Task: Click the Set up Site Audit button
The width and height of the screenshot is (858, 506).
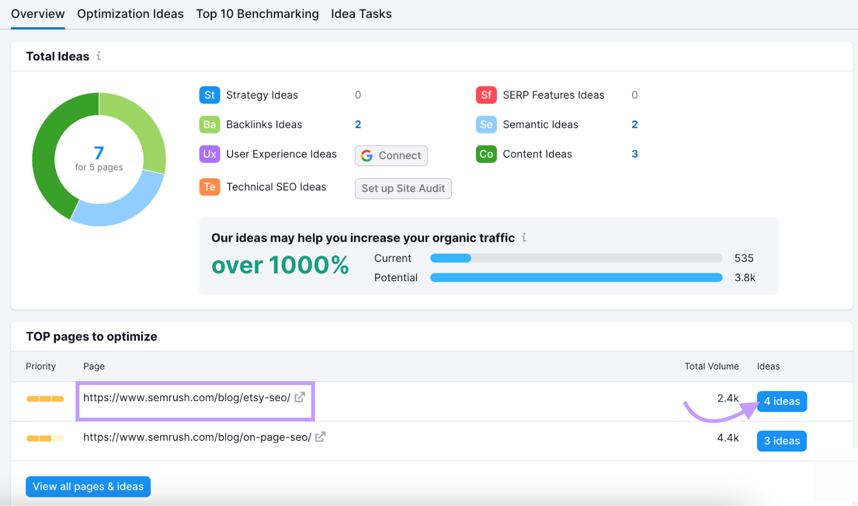Action: pyautogui.click(x=403, y=188)
